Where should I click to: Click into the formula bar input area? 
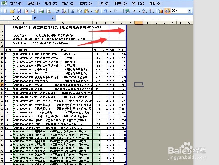pyautogui.click(x=124, y=18)
